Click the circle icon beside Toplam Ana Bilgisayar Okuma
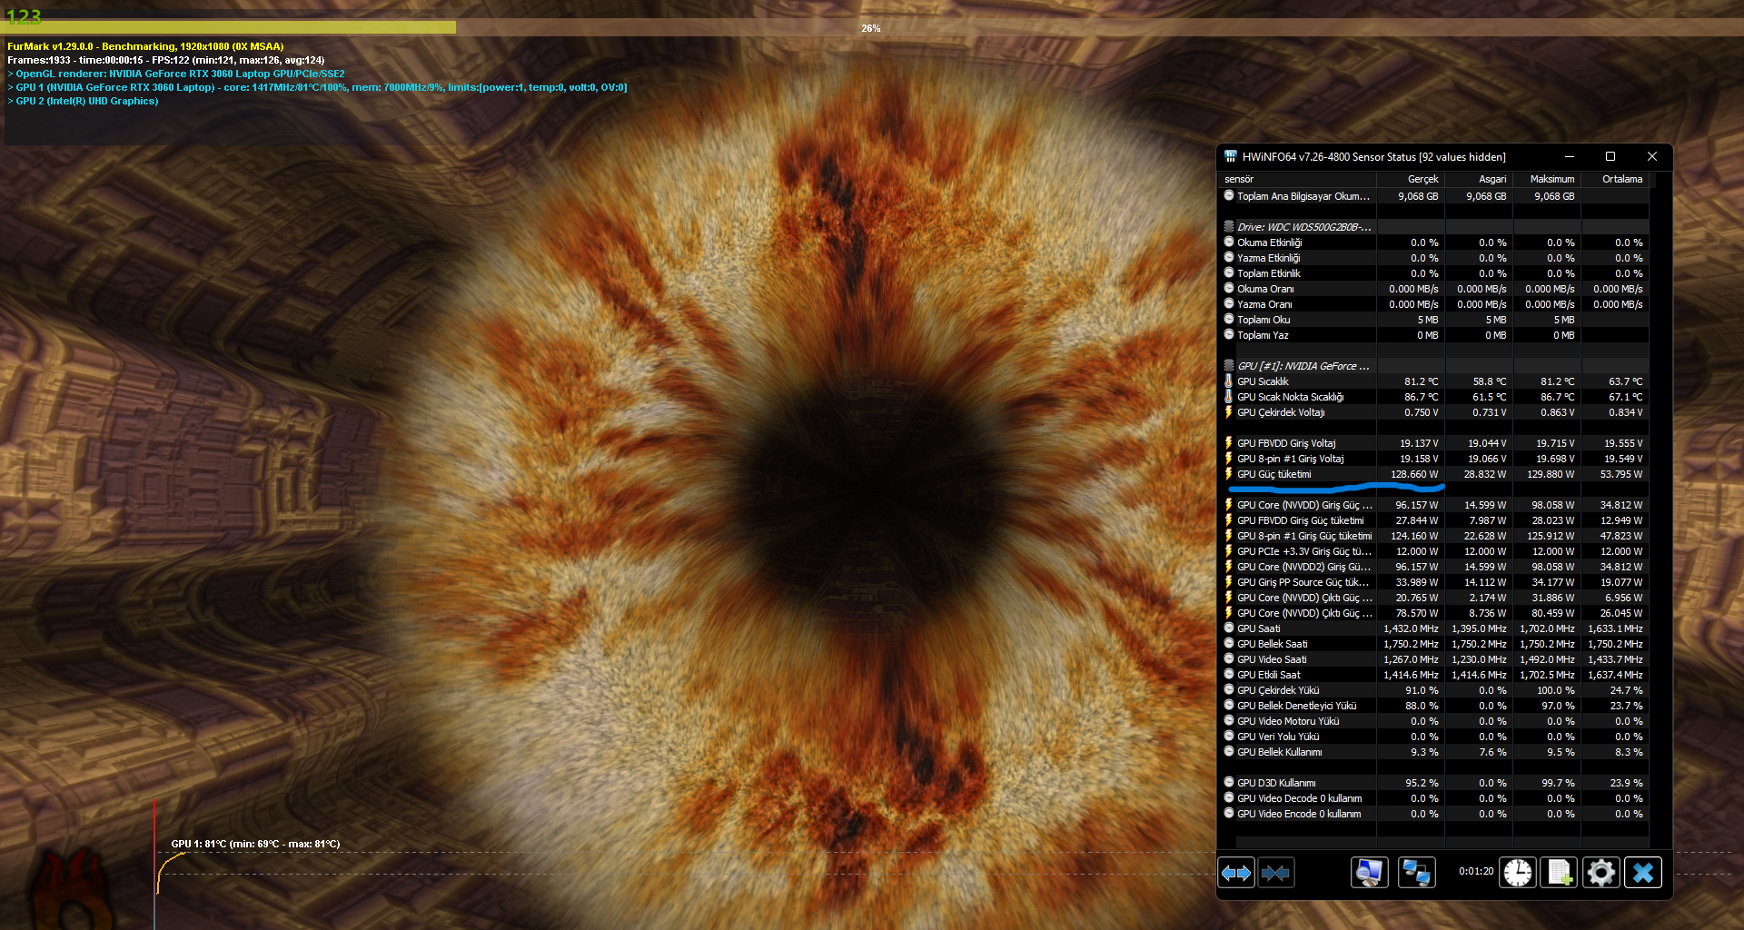This screenshot has height=930, width=1744. tap(1229, 195)
